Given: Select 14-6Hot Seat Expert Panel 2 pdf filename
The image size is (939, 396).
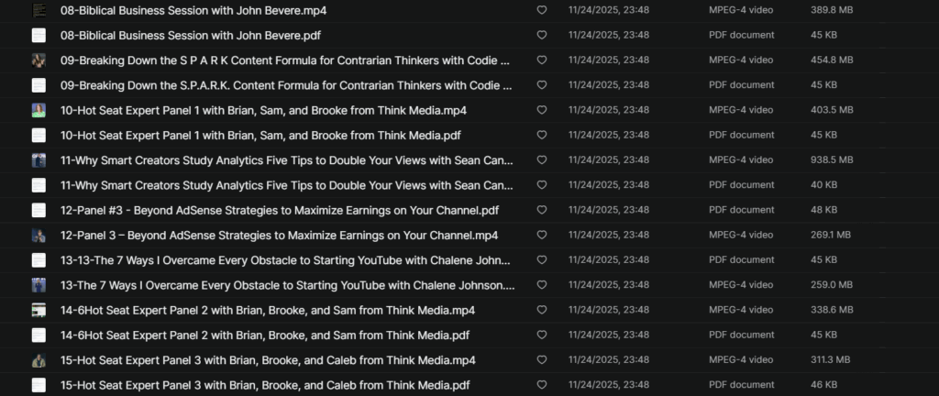Looking at the screenshot, I should 265,335.
